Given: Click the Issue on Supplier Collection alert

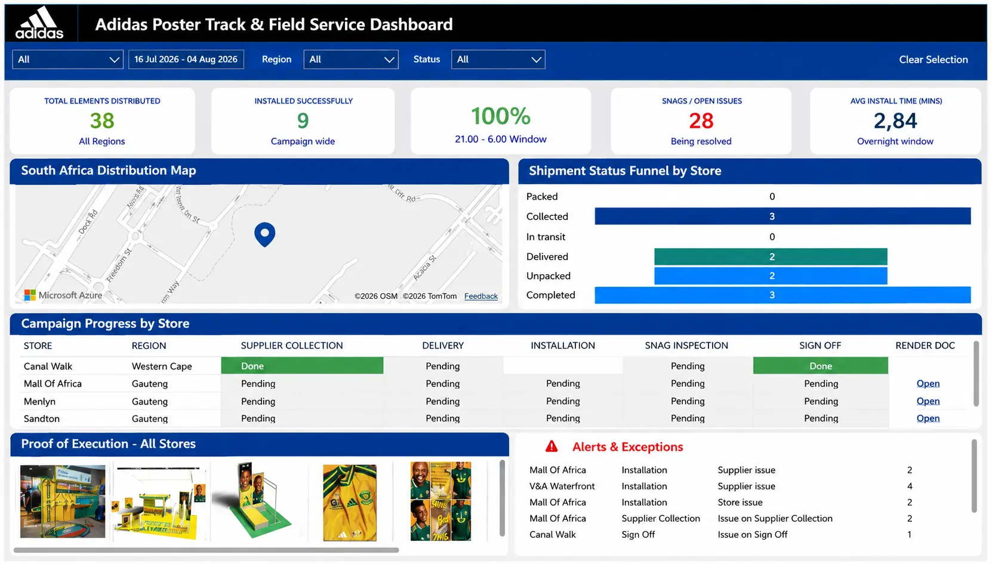Looking at the screenshot, I should [775, 519].
